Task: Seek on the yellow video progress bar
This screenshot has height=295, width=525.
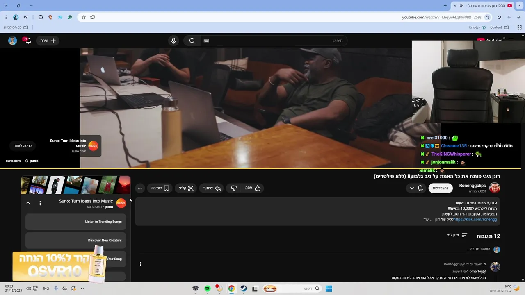Action: coord(260,168)
